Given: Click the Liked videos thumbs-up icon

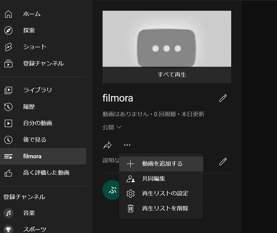Looking at the screenshot, I should [x=8, y=173].
